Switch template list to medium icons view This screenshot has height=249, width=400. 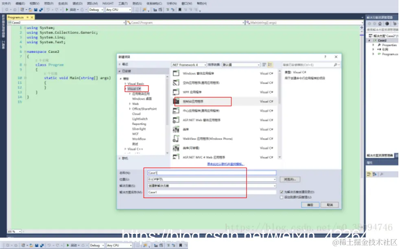(x=270, y=65)
